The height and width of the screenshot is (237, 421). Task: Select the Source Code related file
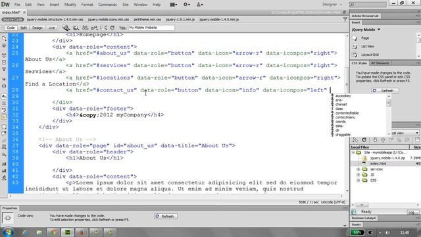coord(12,19)
